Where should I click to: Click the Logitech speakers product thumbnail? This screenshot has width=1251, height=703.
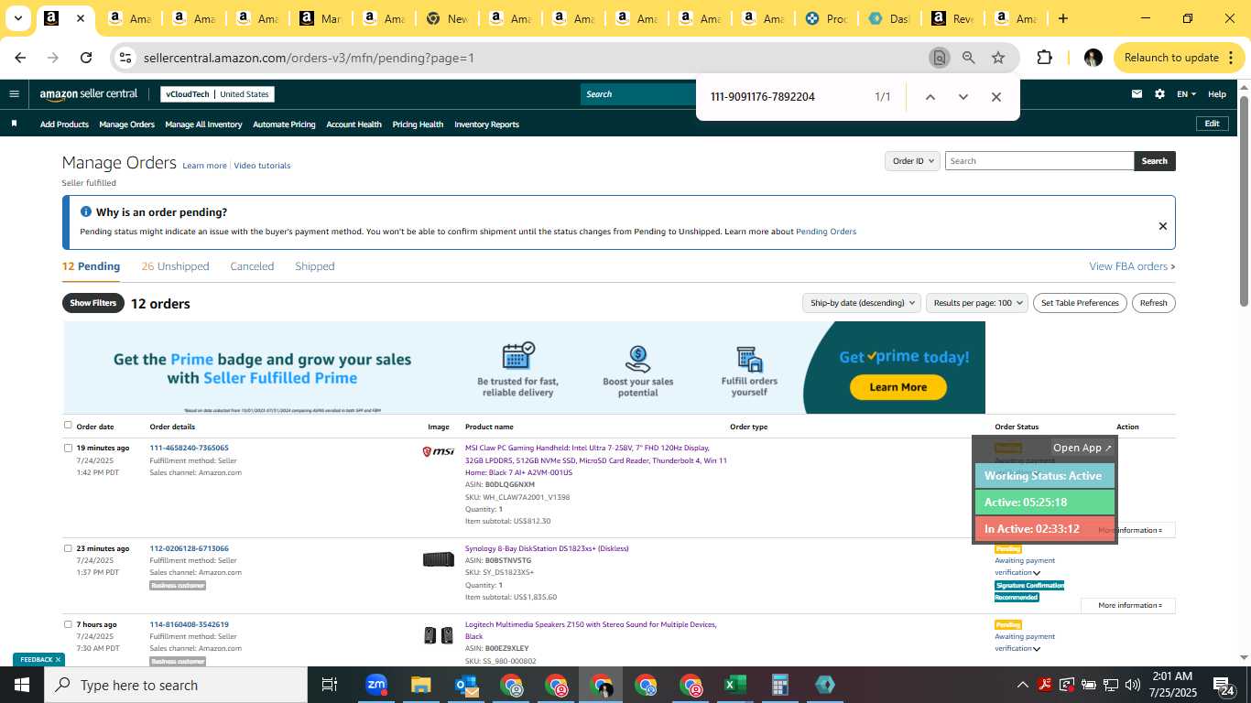coord(438,634)
